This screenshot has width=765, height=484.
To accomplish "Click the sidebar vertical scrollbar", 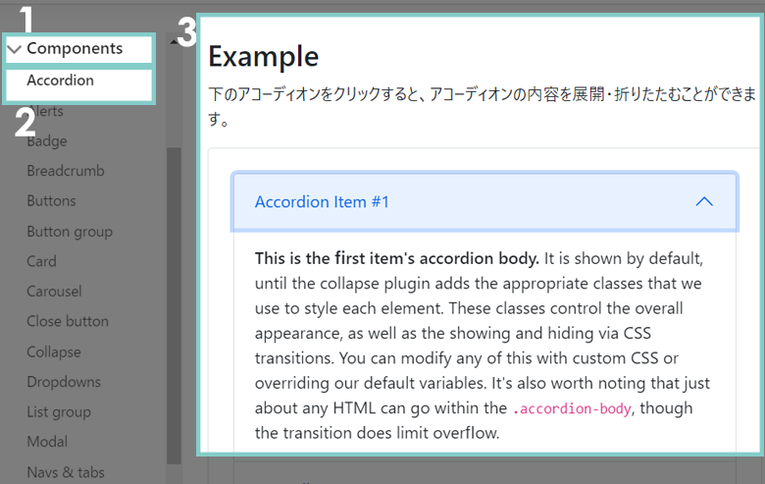I will pos(175,295).
